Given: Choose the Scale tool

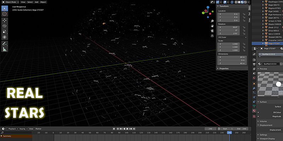Looking at the screenshot, I should [x=5, y=31].
